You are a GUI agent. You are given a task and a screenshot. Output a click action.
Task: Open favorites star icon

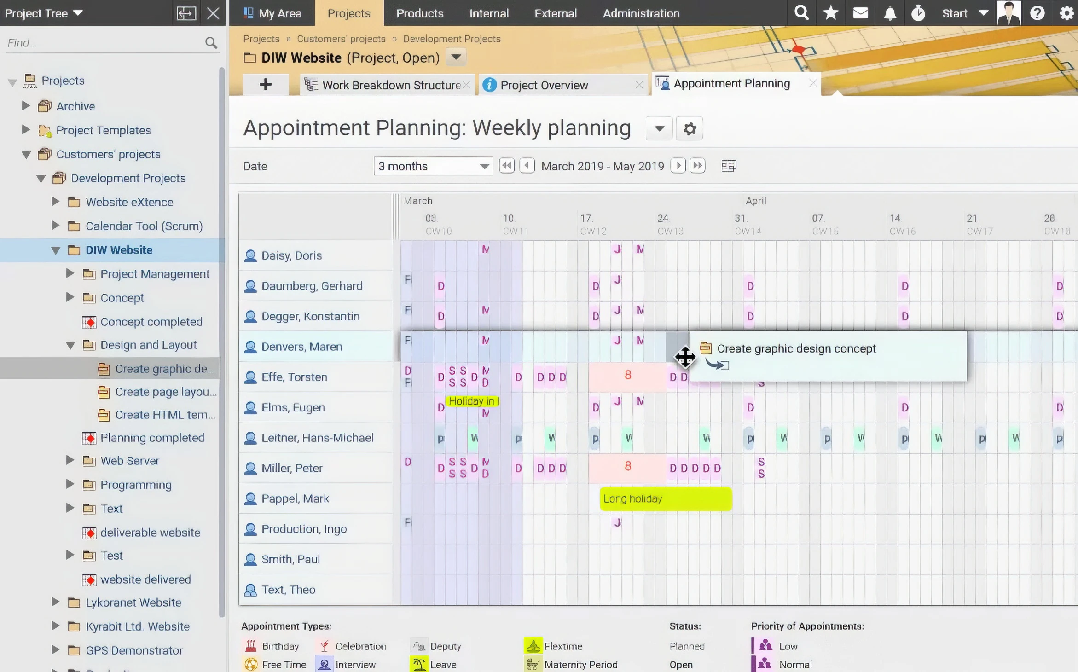pos(831,13)
